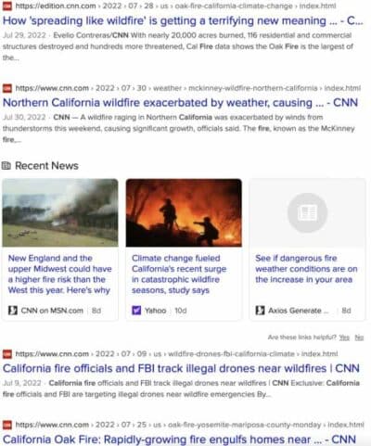
Task: Click CNN on MSN.com source icon
Action: point(13,311)
